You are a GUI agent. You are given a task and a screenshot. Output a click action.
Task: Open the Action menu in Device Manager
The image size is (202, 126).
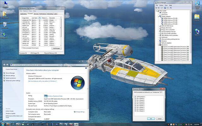click(x=161, y=5)
